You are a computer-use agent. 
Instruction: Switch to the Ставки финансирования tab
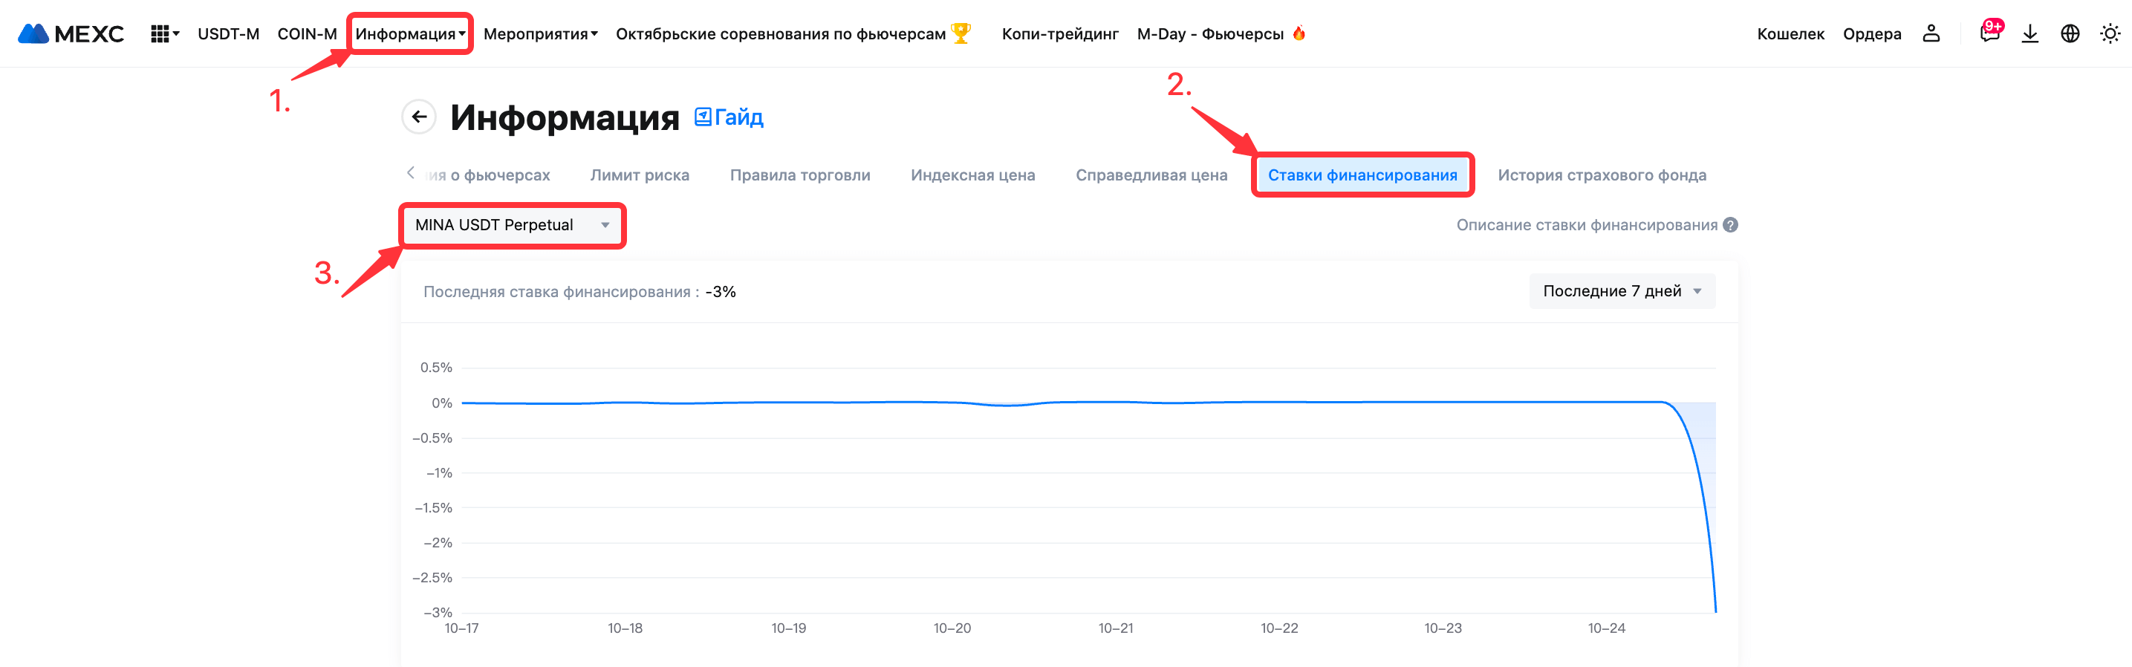[x=1362, y=175]
